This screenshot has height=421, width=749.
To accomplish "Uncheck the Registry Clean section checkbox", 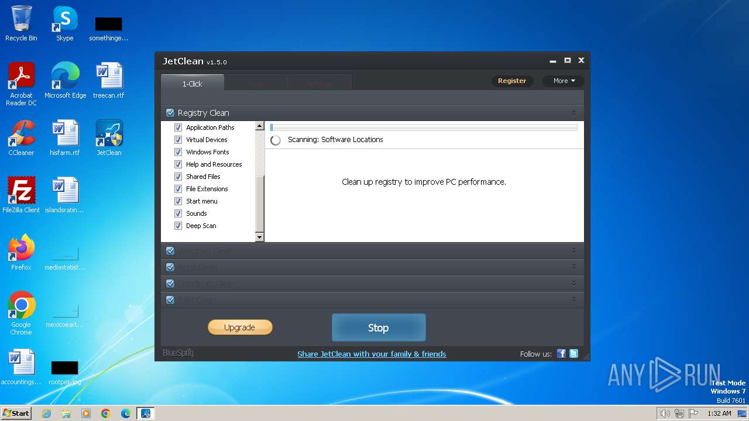I will pos(170,113).
